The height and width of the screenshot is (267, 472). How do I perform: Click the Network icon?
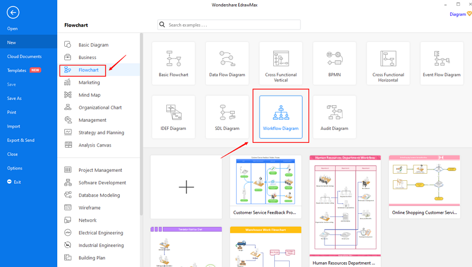click(x=68, y=220)
